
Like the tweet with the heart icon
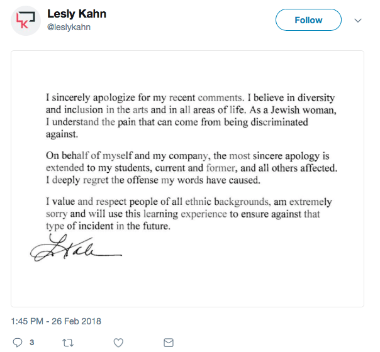pyautogui.click(x=118, y=343)
